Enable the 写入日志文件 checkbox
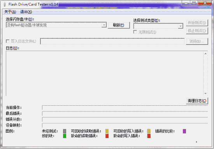 click(x=8, y=41)
